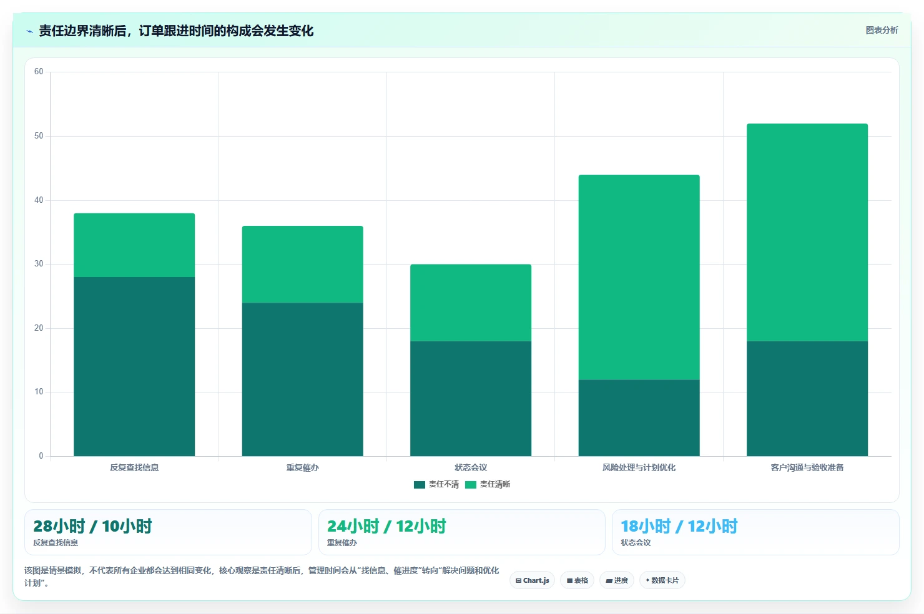Screen dimensions: 924x614
Task: Click the Chart.js chip
Action: tap(533, 580)
